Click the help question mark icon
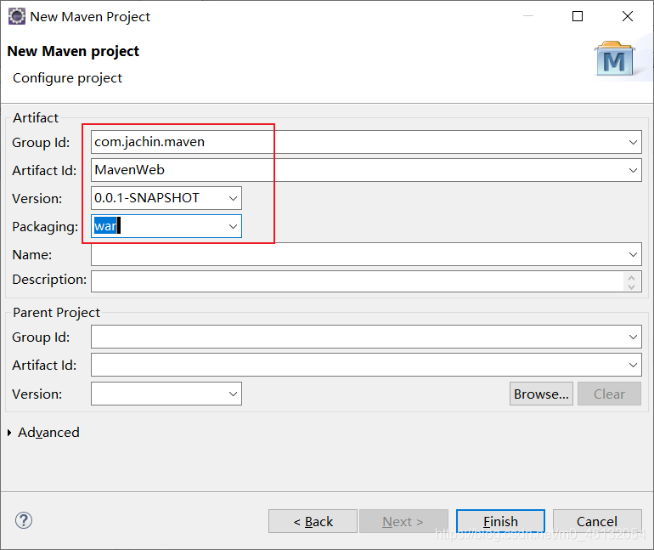Image resolution: width=654 pixels, height=550 pixels. tap(24, 520)
